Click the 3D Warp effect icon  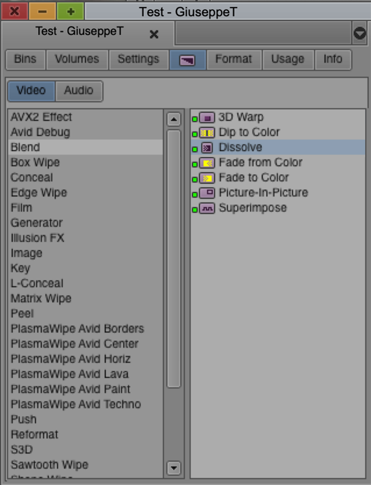207,118
